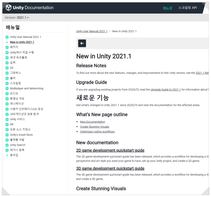Image resolution: width=211 pixels, height=197 pixels.
Task: Jump to Create Stunning Visuals outline link
Action: click(95, 127)
